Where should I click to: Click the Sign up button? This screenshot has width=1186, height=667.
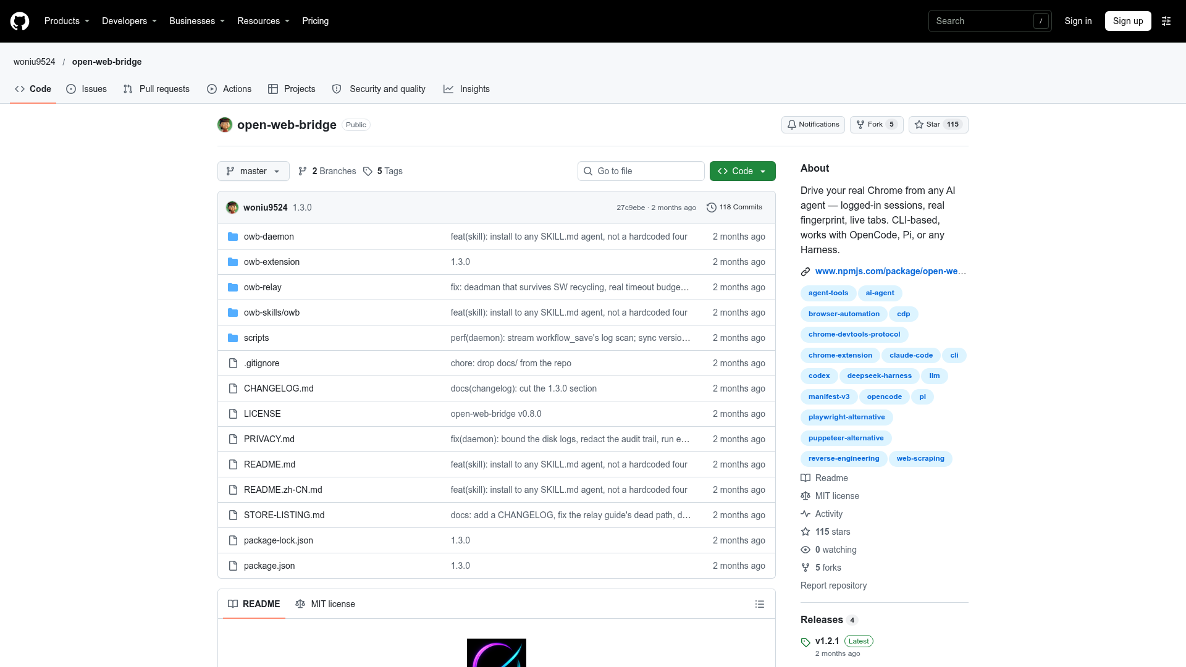point(1128,21)
